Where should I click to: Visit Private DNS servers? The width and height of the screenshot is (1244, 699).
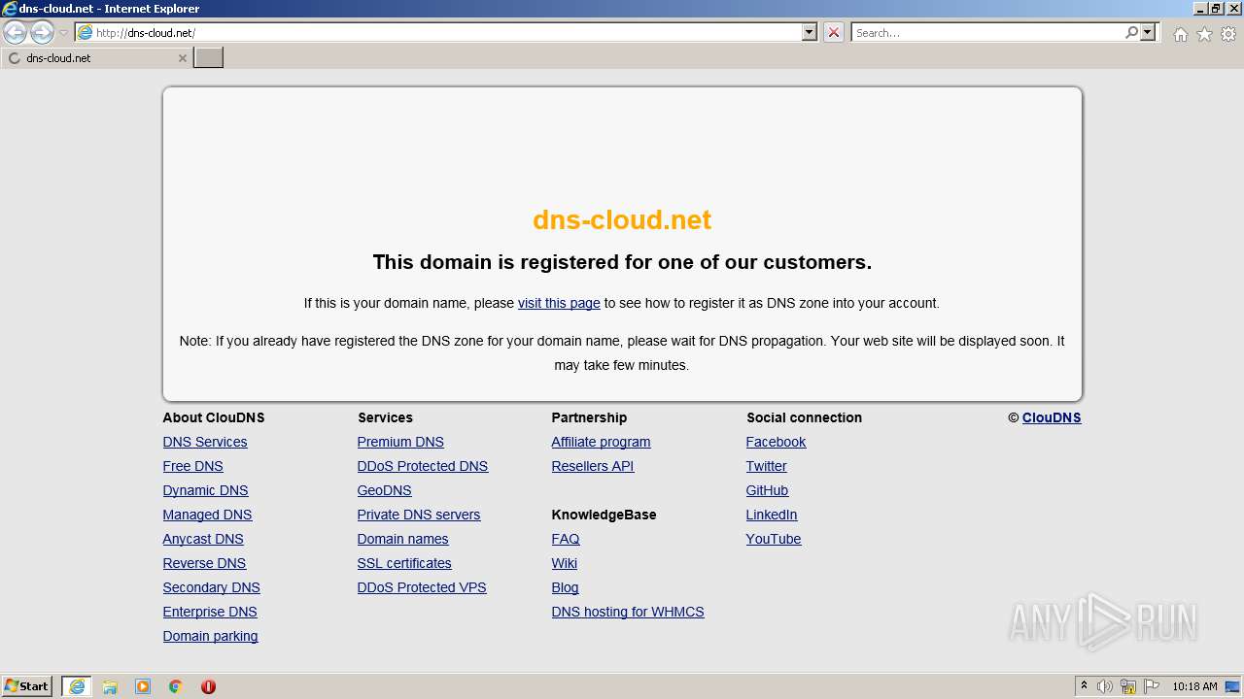(x=418, y=515)
